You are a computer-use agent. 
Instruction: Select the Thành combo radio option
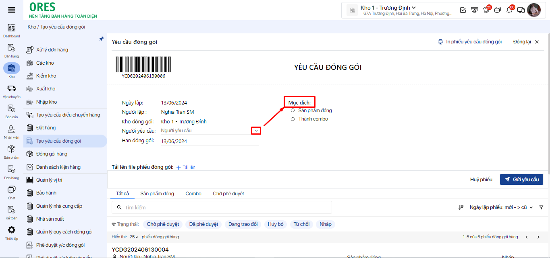[293, 119]
